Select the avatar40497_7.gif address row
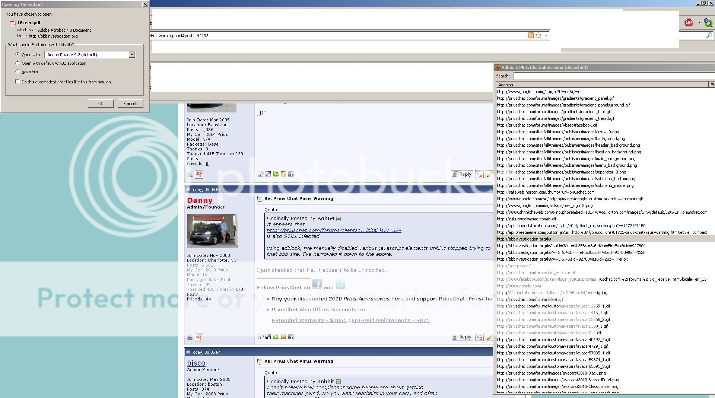Image resolution: width=715 pixels, height=398 pixels. click(606, 340)
